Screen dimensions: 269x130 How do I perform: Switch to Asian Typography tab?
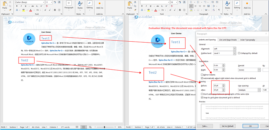(x=247, y=40)
